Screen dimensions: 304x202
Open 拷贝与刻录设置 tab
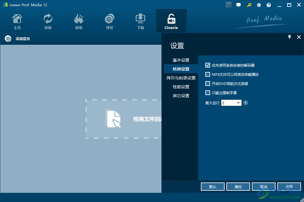(181, 78)
